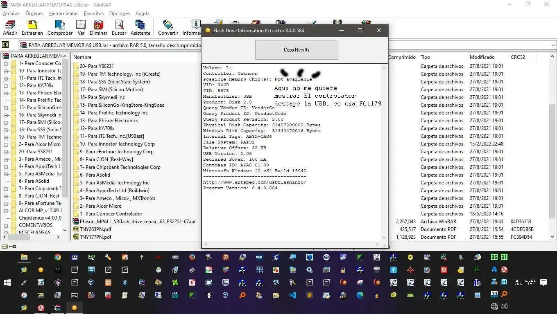Screen dimensions: 557x314
Task: Click the volume speaker tray icon
Action: [504, 306]
